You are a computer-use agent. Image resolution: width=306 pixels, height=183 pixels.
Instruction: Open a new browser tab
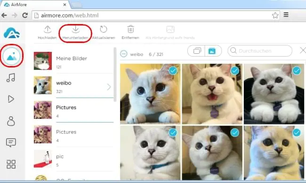coord(77,5)
